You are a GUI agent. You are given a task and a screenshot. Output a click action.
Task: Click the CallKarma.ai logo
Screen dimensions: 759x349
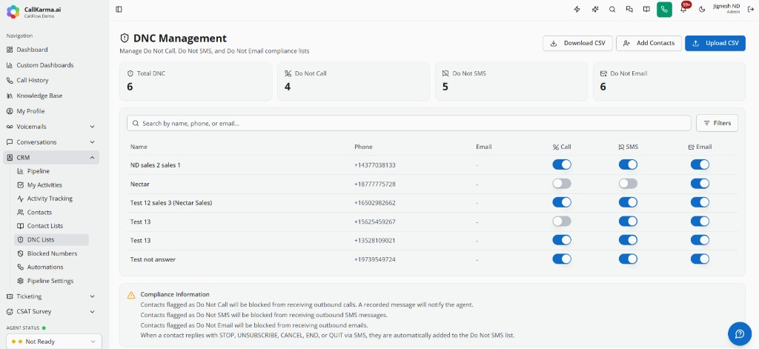pyautogui.click(x=13, y=12)
